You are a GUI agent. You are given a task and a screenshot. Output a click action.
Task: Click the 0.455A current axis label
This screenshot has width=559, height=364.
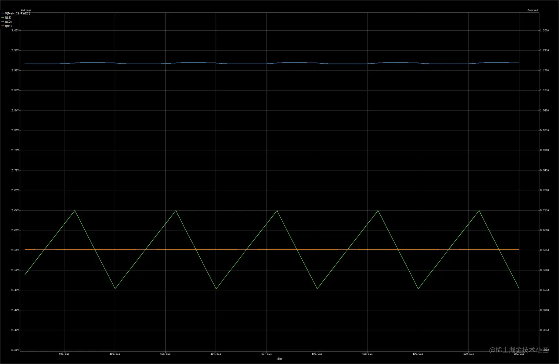(x=545, y=290)
